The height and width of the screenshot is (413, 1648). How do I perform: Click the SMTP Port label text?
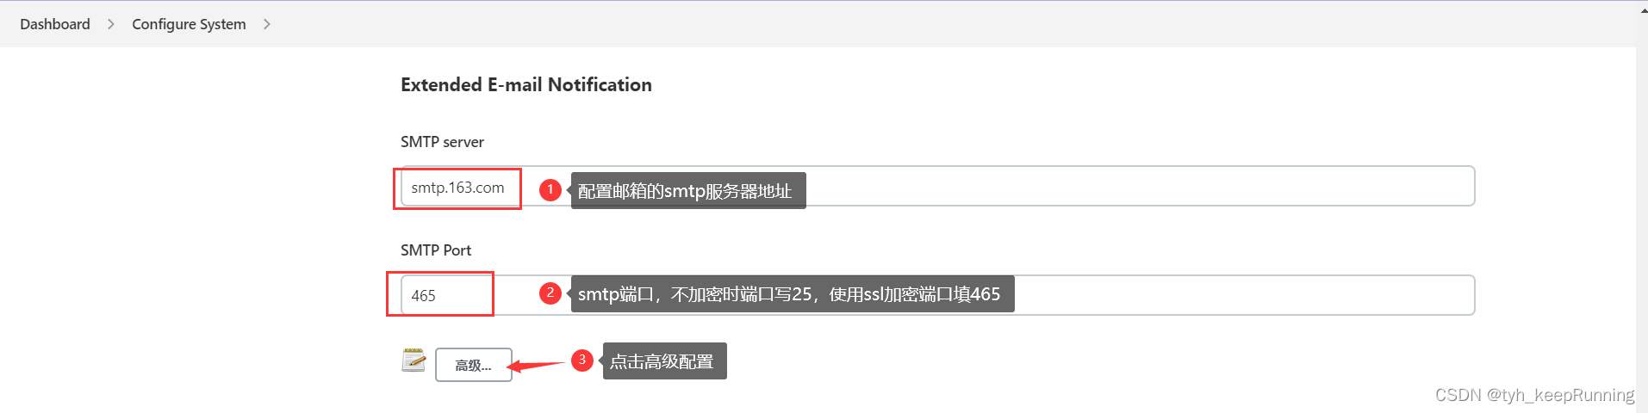(436, 250)
